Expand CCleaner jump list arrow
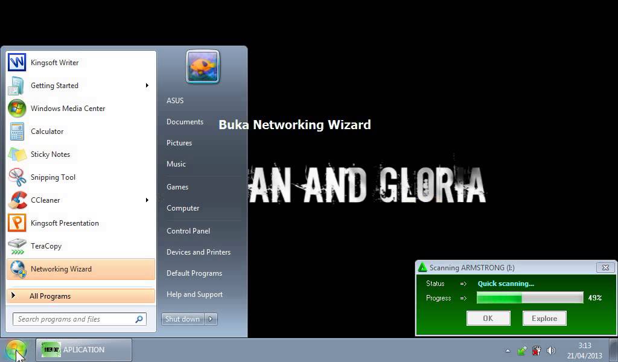This screenshot has width=618, height=362. tap(147, 200)
